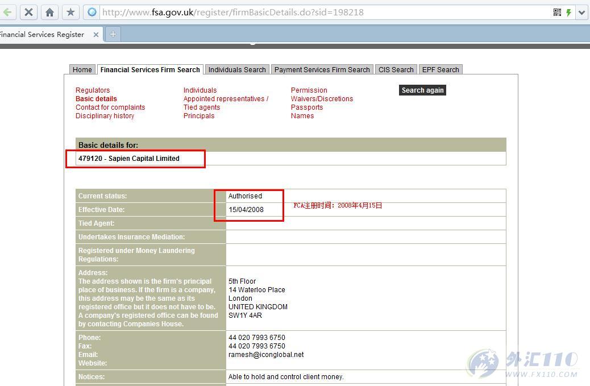The width and height of the screenshot is (590, 386).
Task: Switch to the Individuals Search tab
Action: coord(237,69)
